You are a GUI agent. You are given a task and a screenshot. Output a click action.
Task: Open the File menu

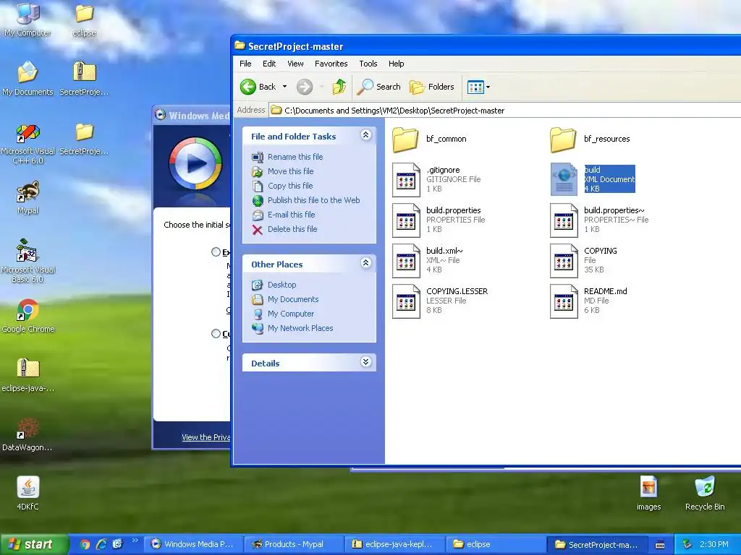click(245, 64)
